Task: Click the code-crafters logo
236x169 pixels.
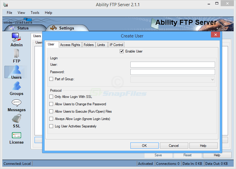Action: point(18,21)
